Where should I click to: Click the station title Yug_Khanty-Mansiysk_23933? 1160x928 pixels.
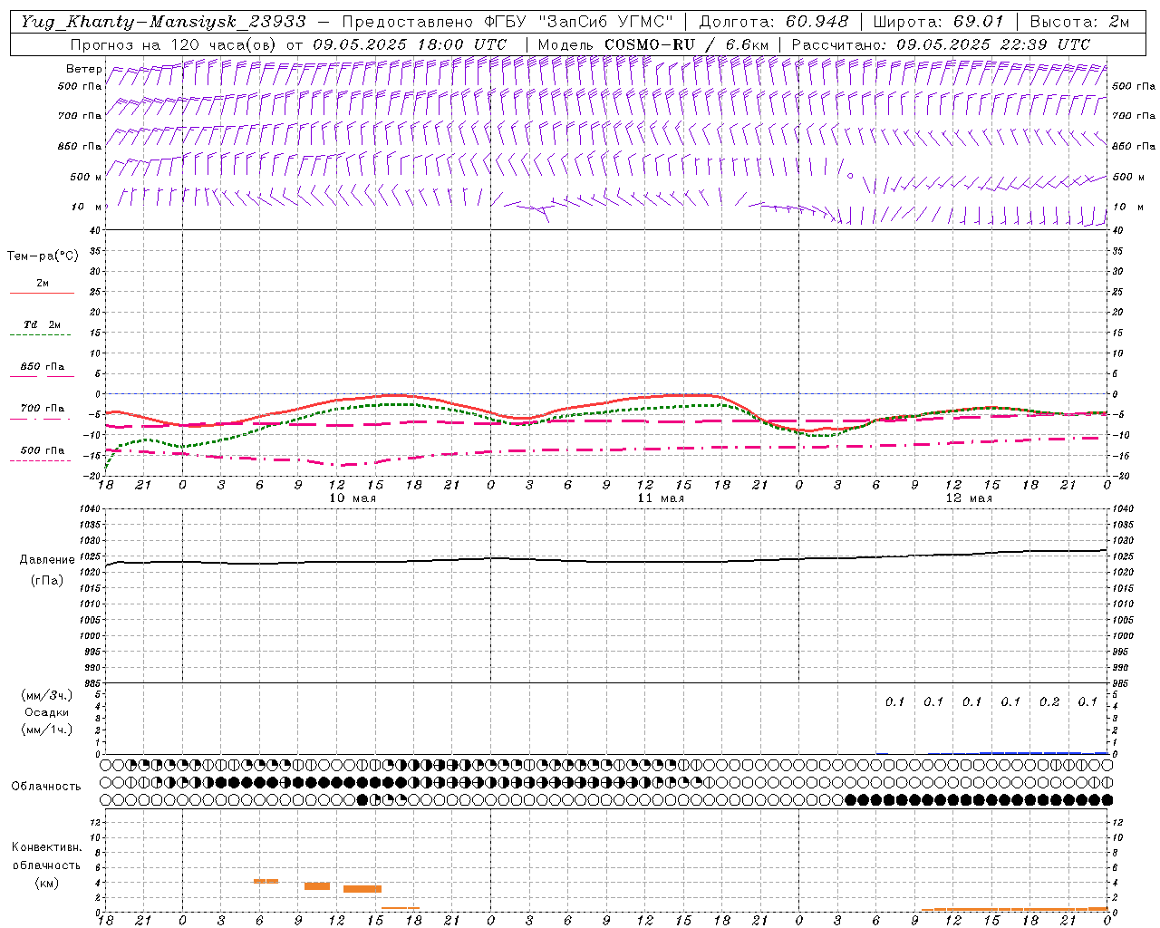tap(163, 22)
